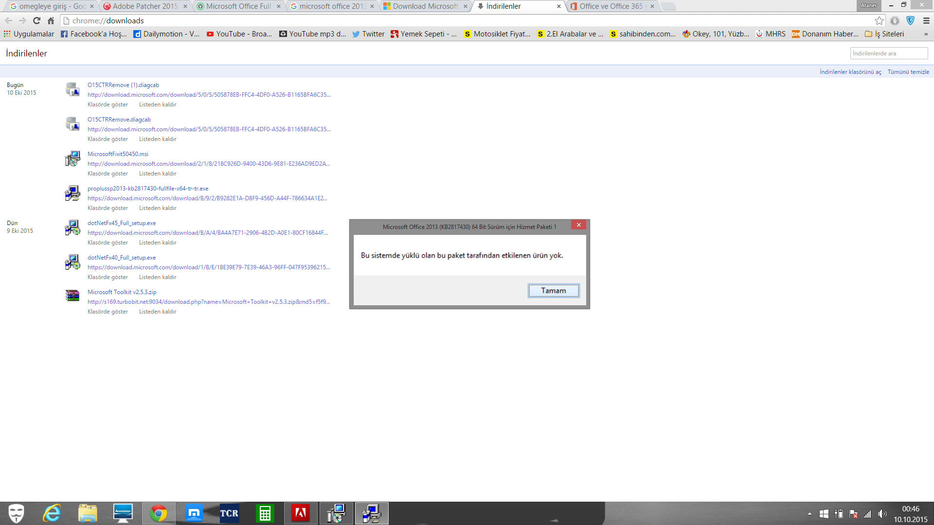Viewport: 934px width, 525px height.
Task: Show hidden tray icons arrow
Action: [x=809, y=514]
